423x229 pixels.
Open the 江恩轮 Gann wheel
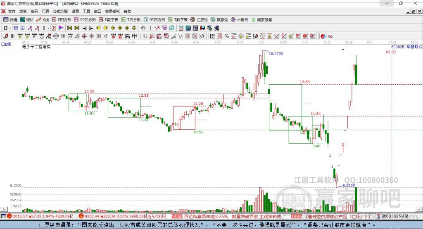click(x=199, y=20)
